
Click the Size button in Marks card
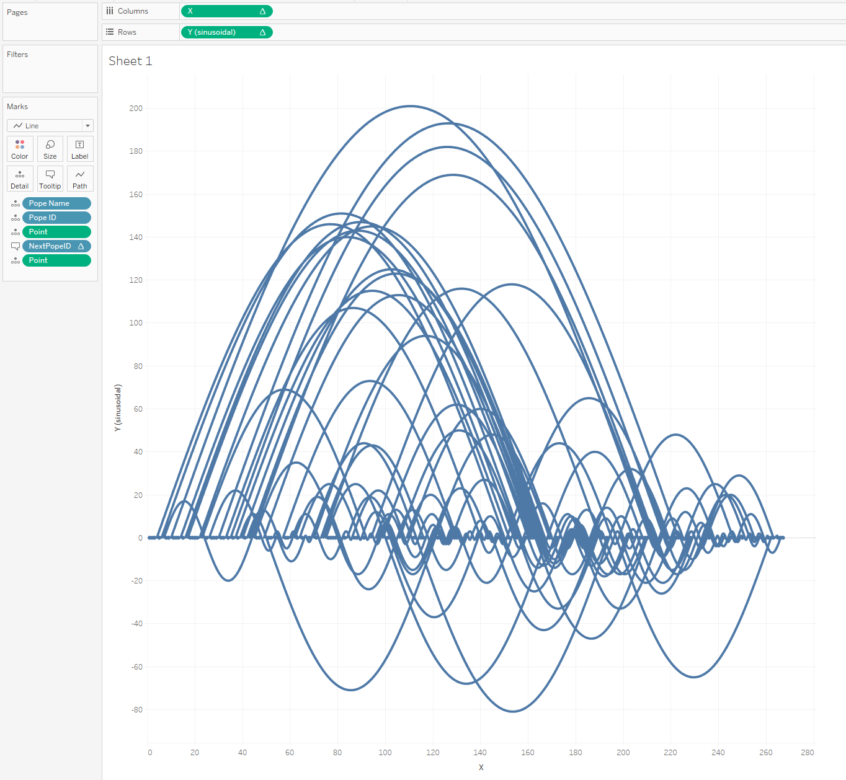coord(50,149)
